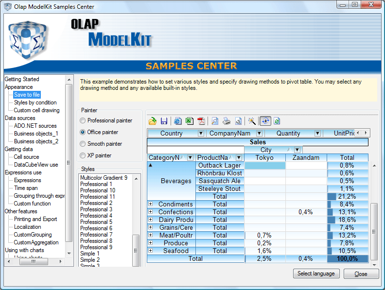Select Professional painter radio button

(x=83, y=120)
